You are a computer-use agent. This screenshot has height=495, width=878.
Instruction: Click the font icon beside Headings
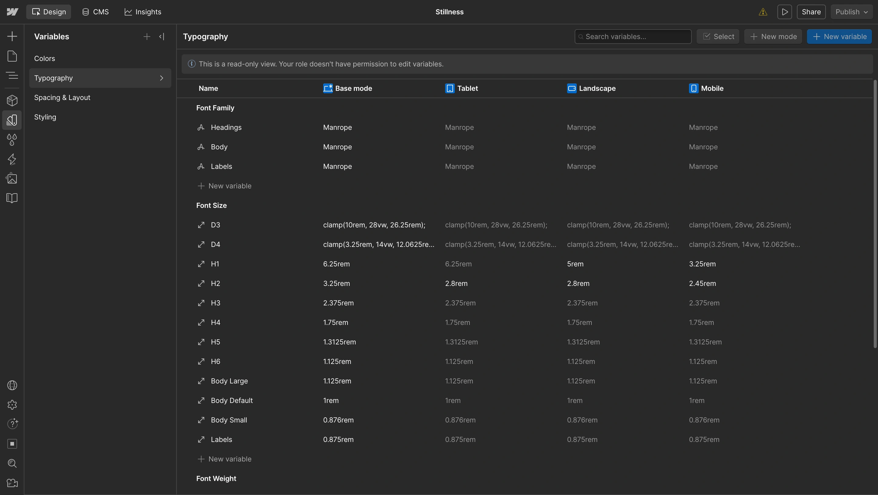201,127
